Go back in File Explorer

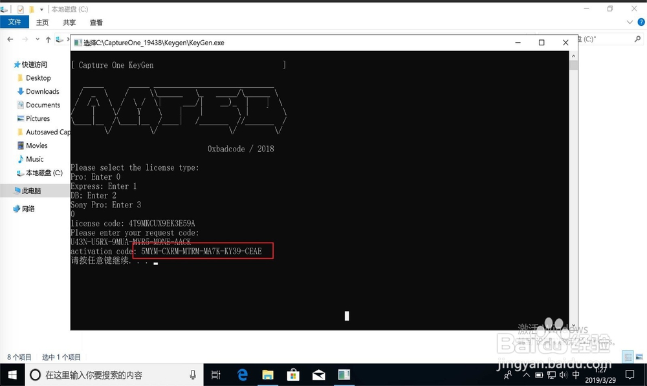pyautogui.click(x=10, y=39)
